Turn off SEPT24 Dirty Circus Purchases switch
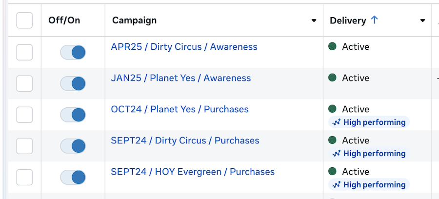439x199 pixels. pyautogui.click(x=73, y=146)
